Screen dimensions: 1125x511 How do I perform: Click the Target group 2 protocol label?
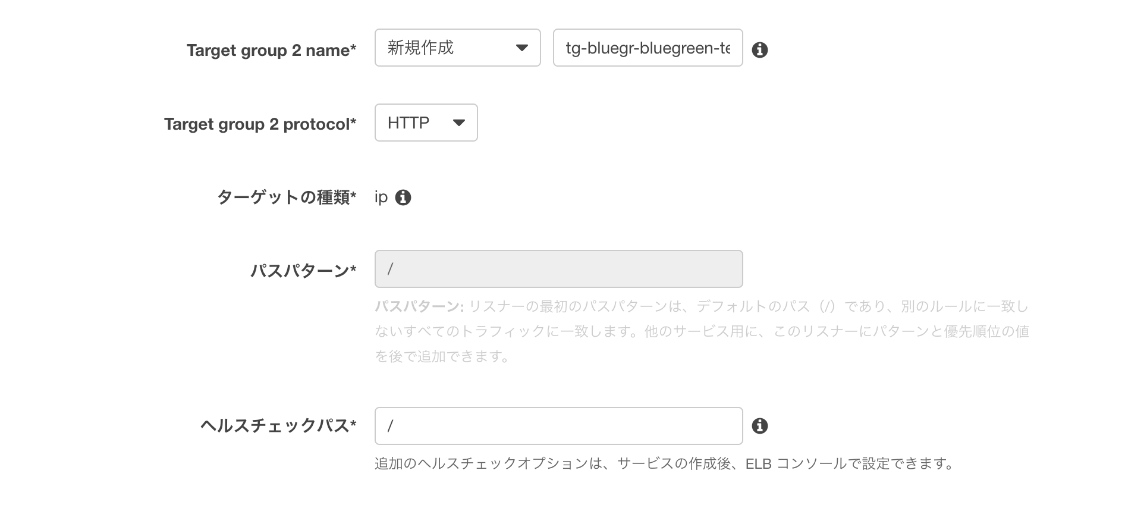(260, 124)
